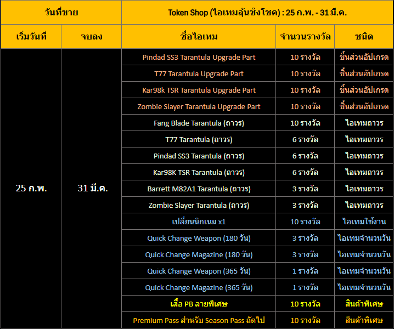Click the ชนิด column header
This screenshot has height=329, width=394.
(364, 37)
